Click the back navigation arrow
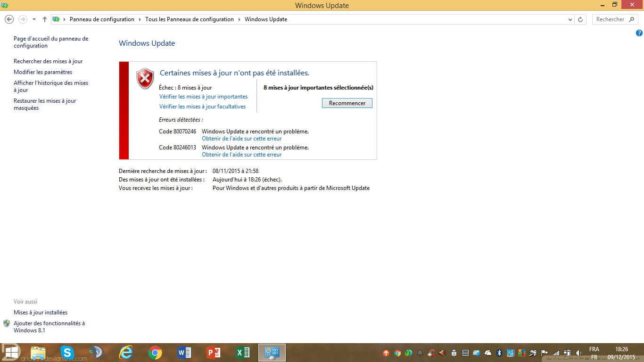Image resolution: width=644 pixels, height=362 pixels. (9, 19)
